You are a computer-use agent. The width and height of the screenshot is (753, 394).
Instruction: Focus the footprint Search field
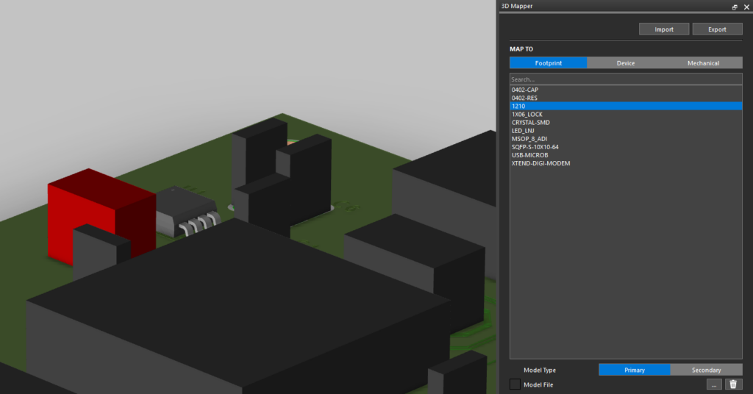pos(626,79)
